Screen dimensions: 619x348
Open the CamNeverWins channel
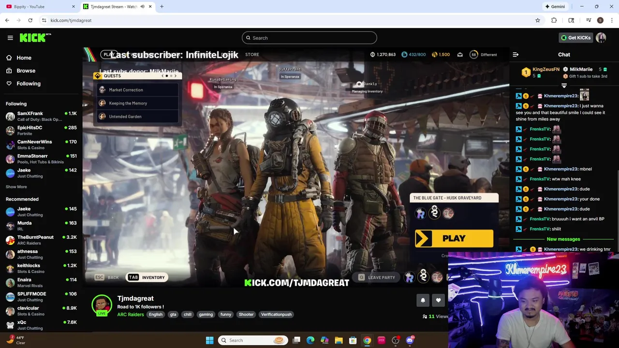(41, 145)
